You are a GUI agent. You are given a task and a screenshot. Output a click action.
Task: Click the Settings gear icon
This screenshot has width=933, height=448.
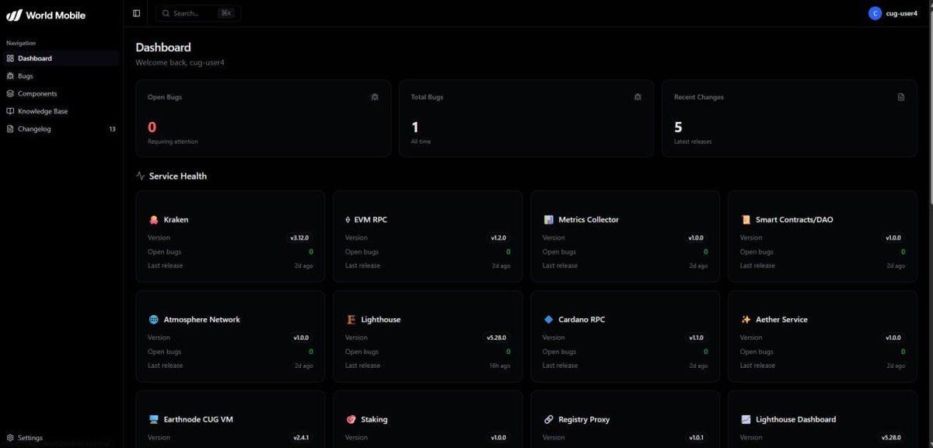(x=10, y=438)
